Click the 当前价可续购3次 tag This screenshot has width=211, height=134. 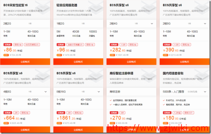click(75, 45)
